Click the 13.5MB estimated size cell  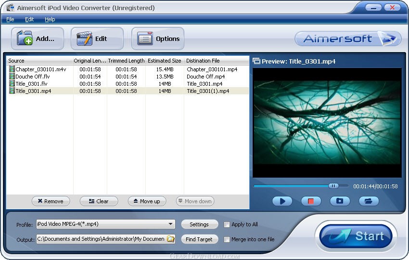pos(165,77)
